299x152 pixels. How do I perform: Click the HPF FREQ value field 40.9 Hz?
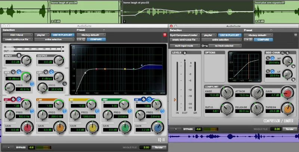[x=23, y=89]
